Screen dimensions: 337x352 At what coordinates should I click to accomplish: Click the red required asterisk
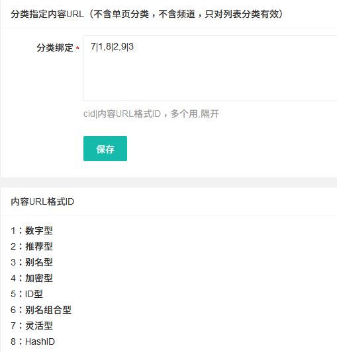[77, 48]
